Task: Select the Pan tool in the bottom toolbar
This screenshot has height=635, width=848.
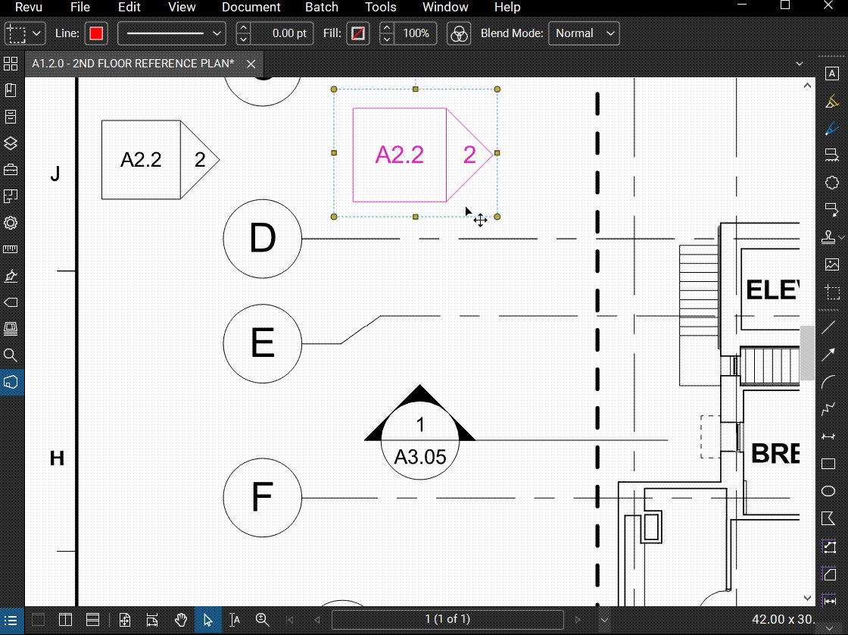Action: tap(181, 619)
